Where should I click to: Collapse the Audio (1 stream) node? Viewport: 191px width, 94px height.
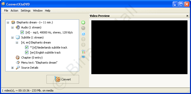point(13,27)
